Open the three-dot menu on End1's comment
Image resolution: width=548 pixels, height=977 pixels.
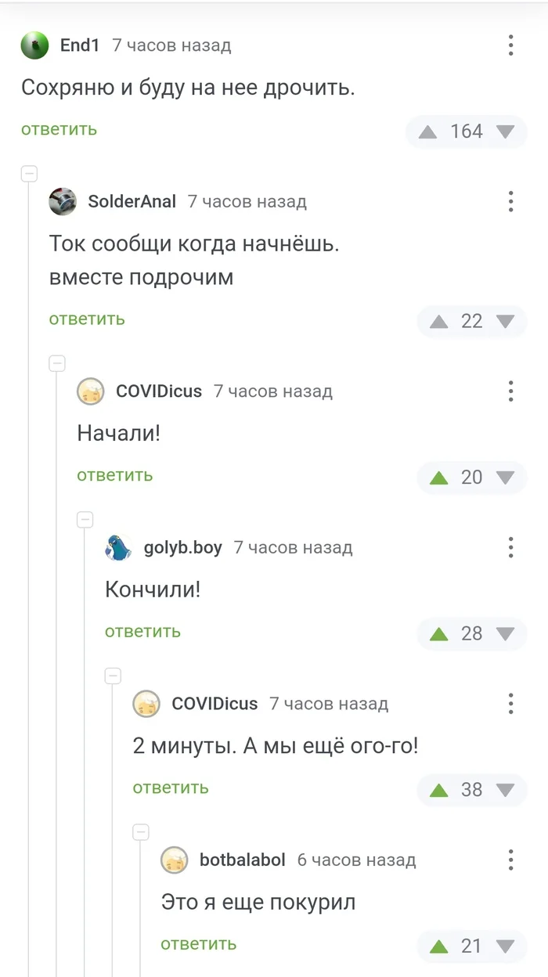(510, 45)
